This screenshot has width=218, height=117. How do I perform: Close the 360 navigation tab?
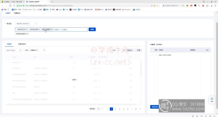pos(24,2)
